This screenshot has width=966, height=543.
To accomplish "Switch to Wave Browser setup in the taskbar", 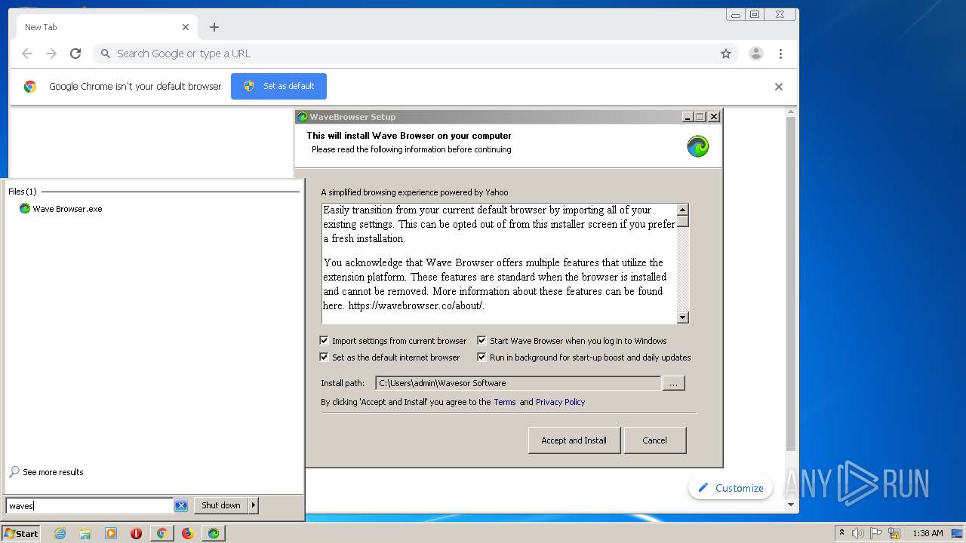I will (x=214, y=533).
